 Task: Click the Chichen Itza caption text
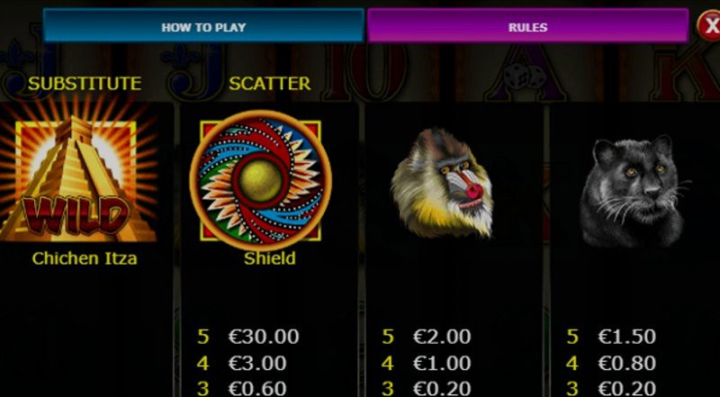pos(85,258)
